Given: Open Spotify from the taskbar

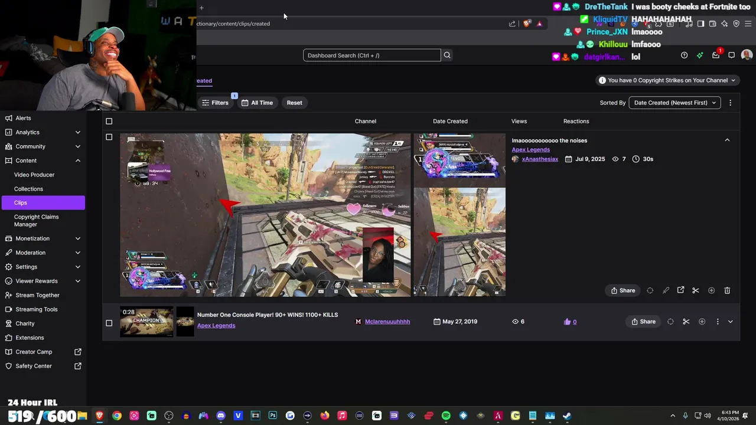Looking at the screenshot, I should click(x=446, y=416).
